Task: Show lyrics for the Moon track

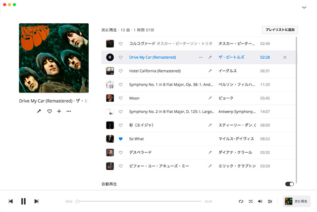Action: point(210,98)
